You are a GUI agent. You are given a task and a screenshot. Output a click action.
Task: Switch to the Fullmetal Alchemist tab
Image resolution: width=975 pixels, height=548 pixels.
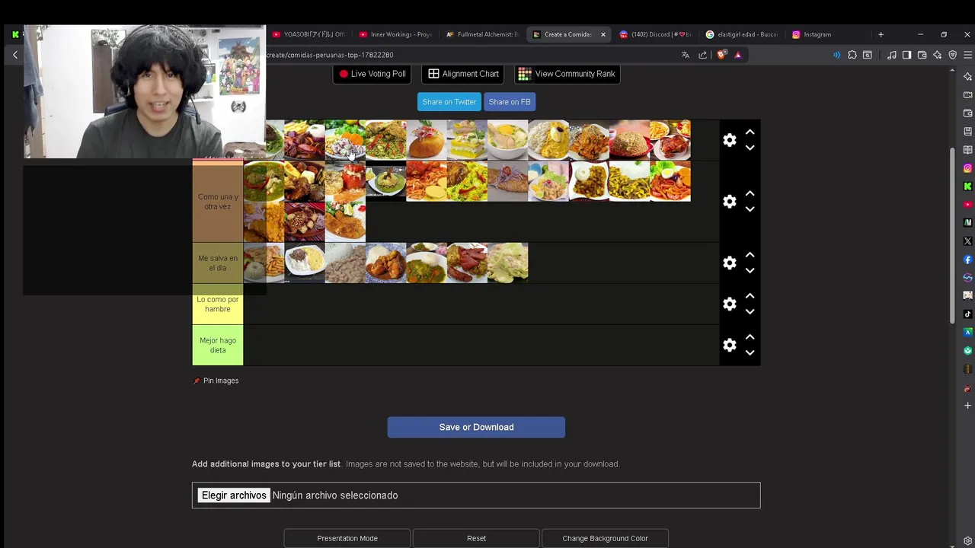tap(482, 34)
